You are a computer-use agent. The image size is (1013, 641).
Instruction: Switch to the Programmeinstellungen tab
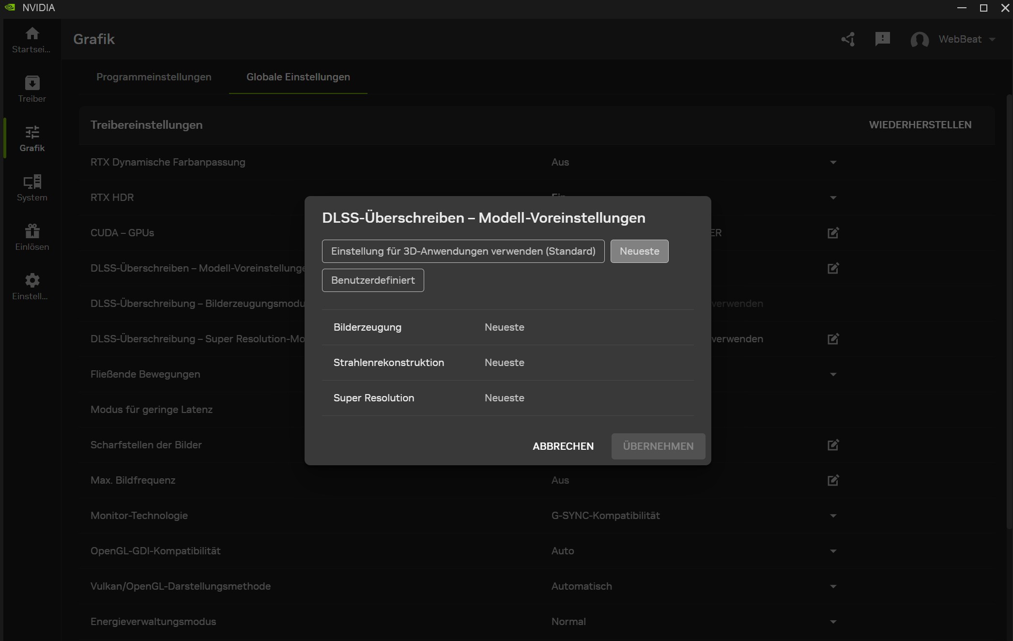153,76
